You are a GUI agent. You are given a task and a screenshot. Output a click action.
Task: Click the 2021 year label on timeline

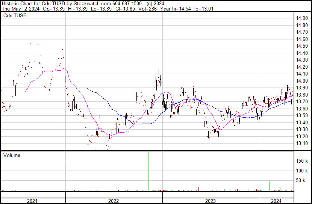click(x=33, y=201)
